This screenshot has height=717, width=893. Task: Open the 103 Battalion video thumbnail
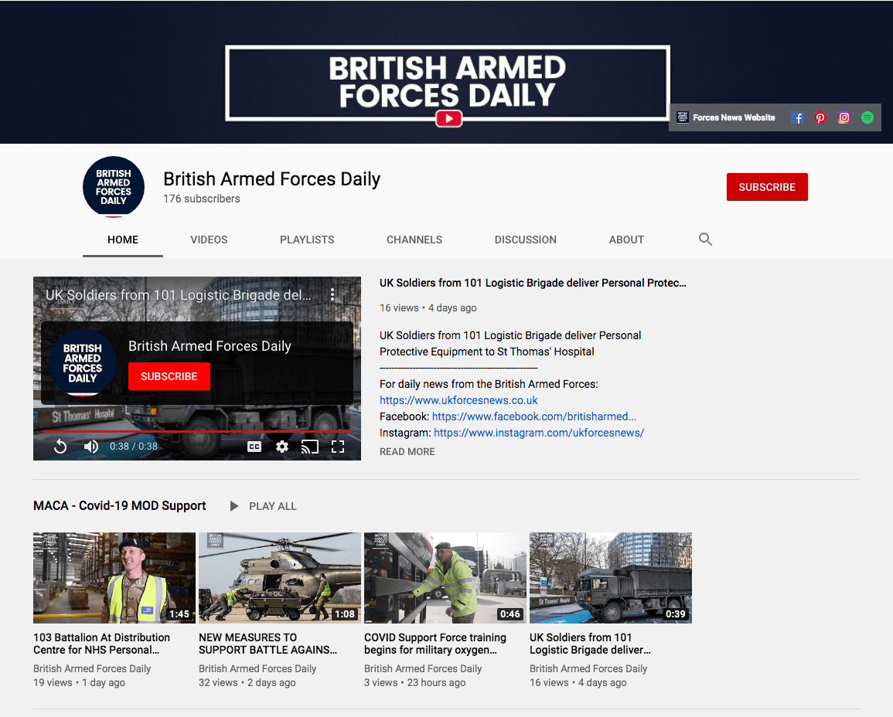point(114,578)
